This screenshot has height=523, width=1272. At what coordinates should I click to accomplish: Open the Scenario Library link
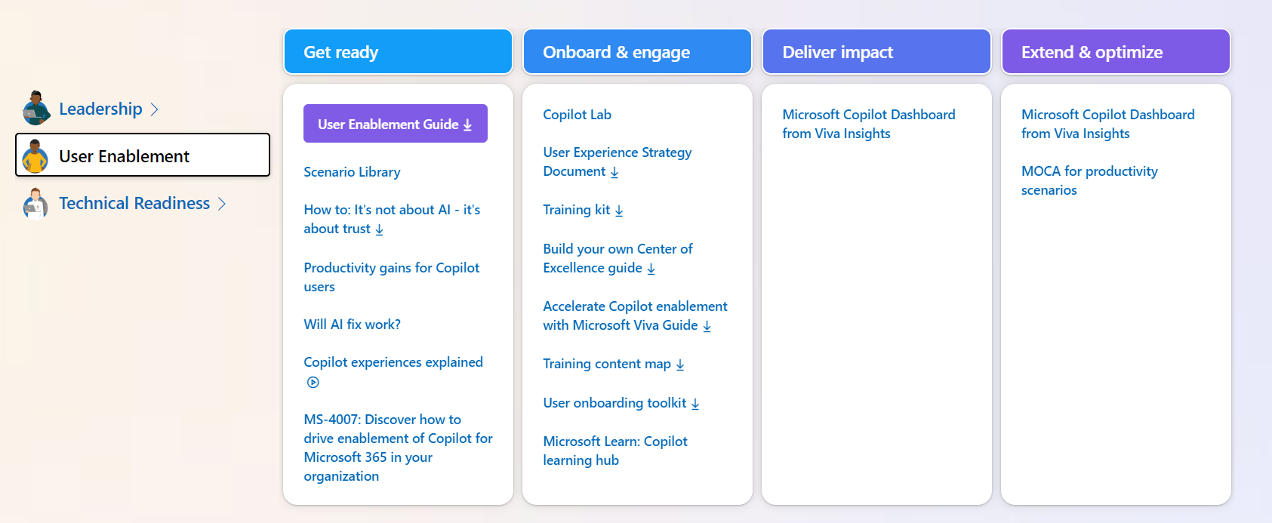tap(352, 171)
